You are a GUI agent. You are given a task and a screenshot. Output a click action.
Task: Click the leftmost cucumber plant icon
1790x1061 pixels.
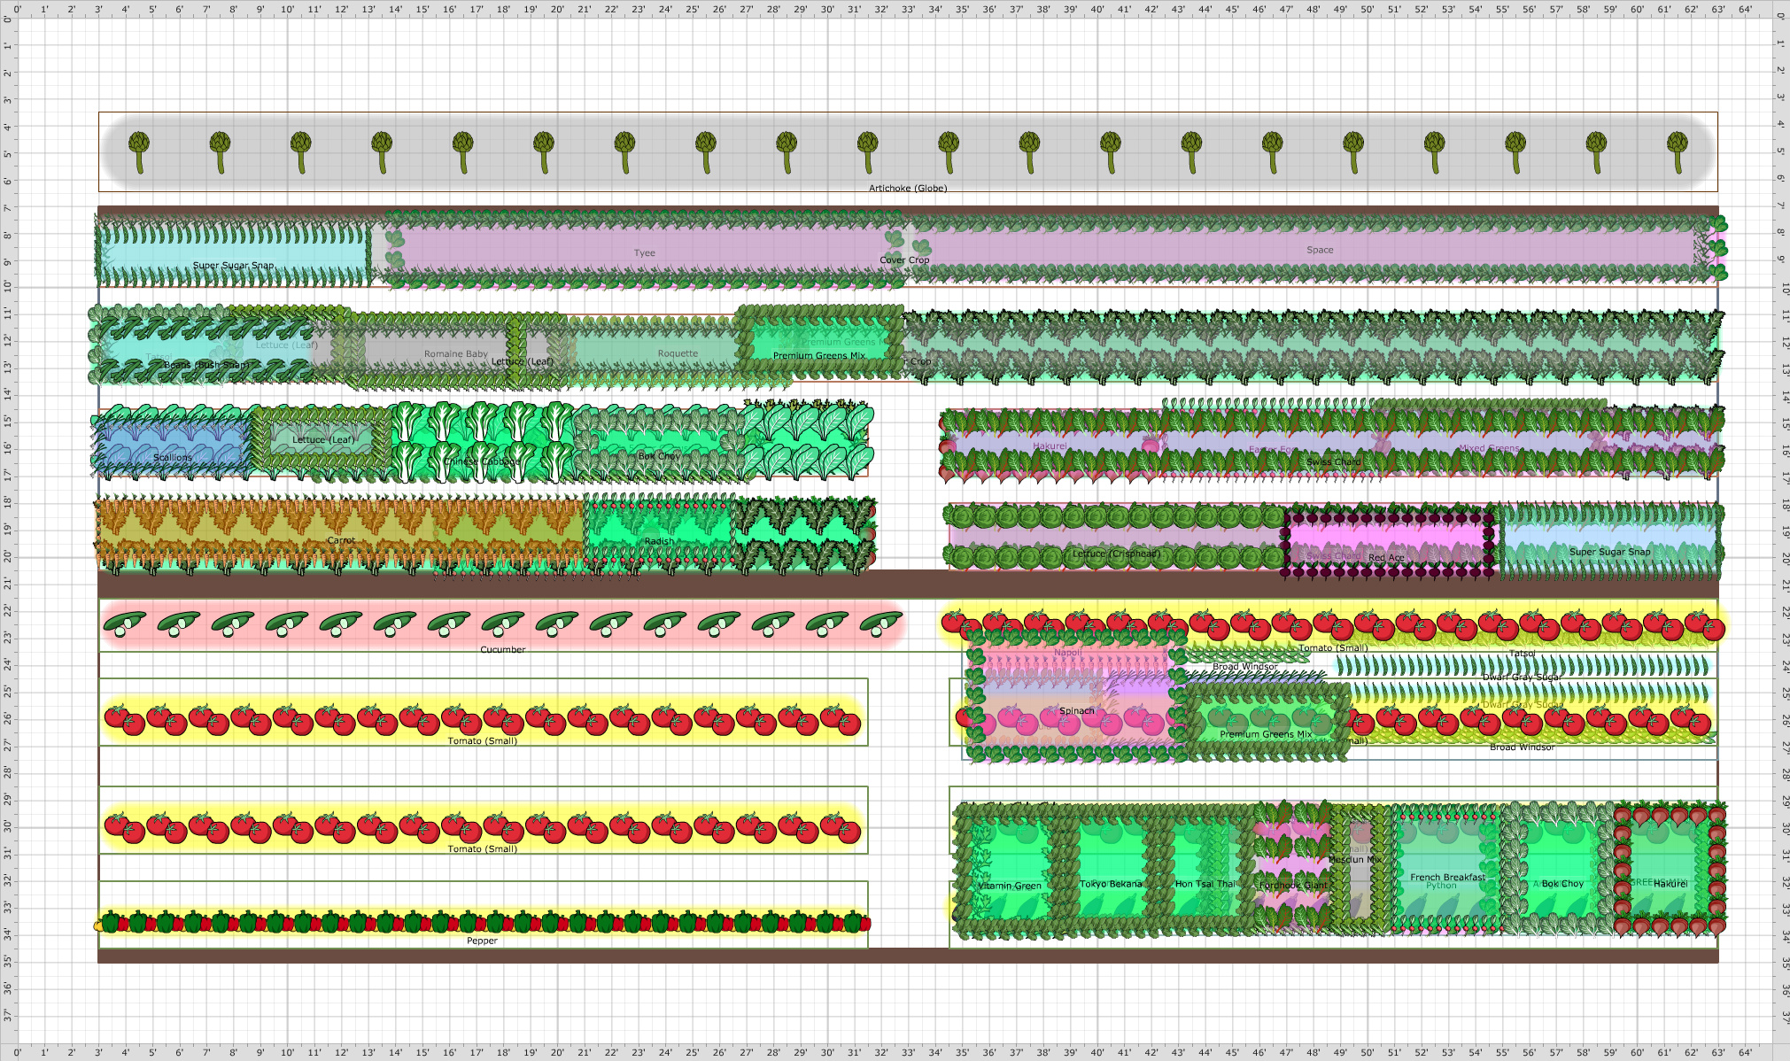pyautogui.click(x=125, y=623)
